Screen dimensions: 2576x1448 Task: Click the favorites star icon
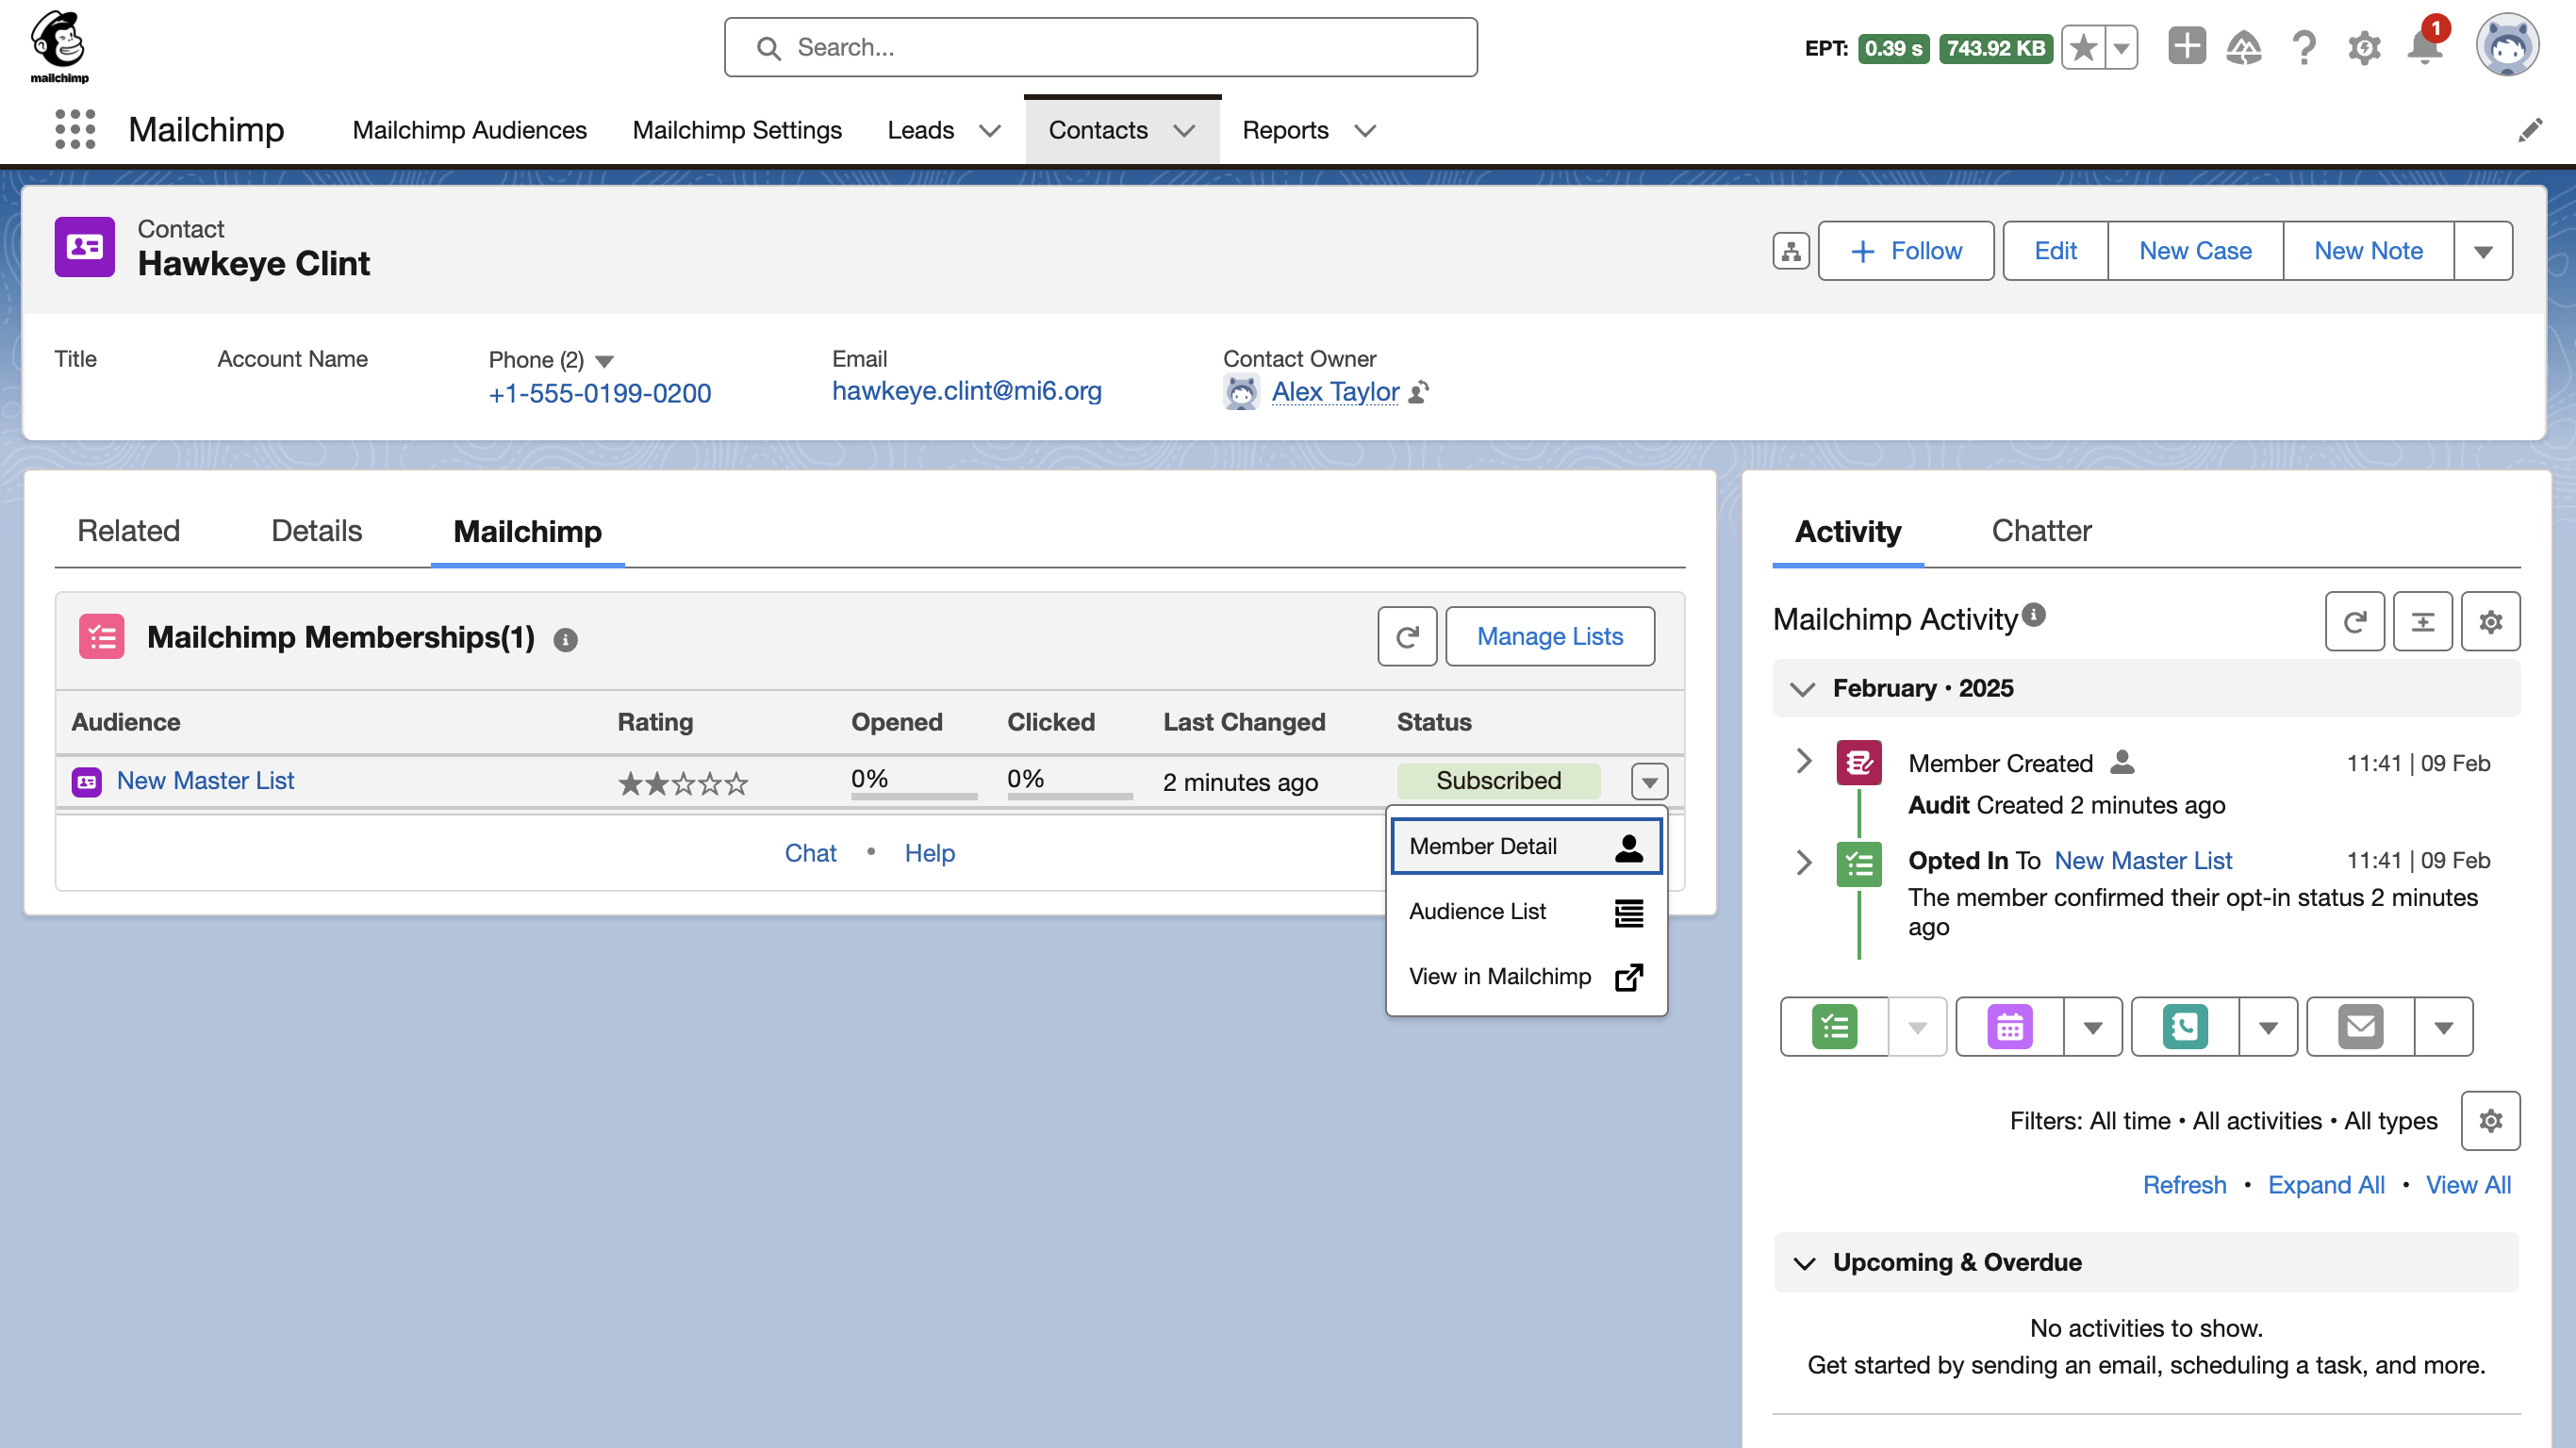(x=2083, y=48)
